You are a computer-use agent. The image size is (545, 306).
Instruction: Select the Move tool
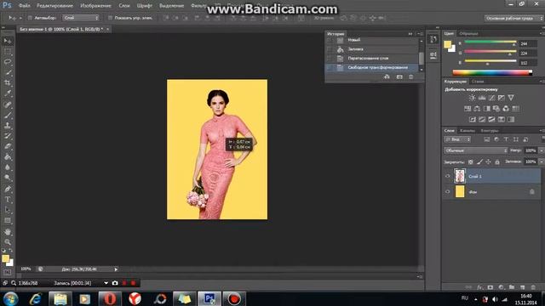click(8, 42)
